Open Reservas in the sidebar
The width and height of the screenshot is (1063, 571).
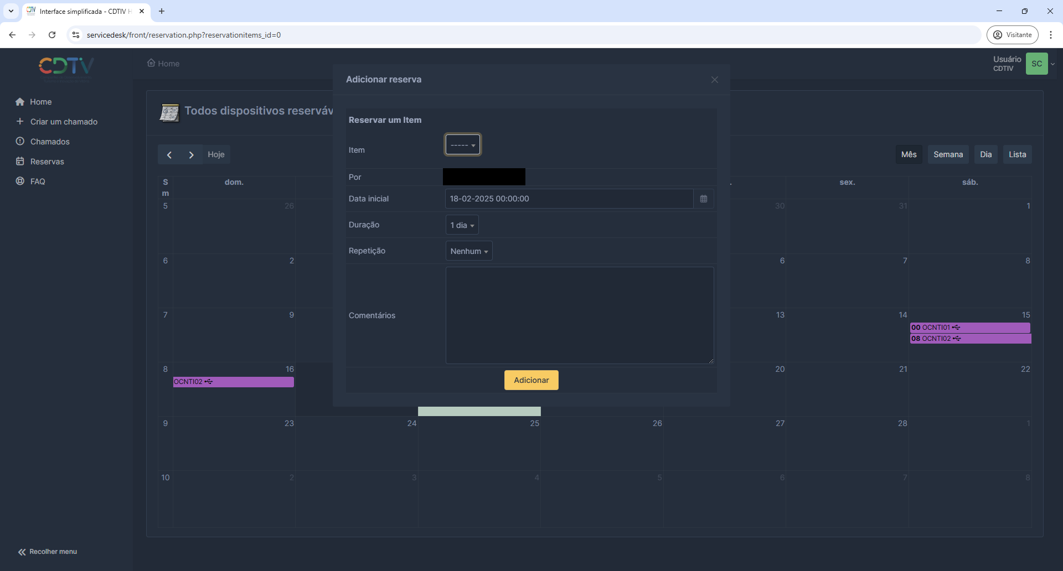pyautogui.click(x=47, y=162)
